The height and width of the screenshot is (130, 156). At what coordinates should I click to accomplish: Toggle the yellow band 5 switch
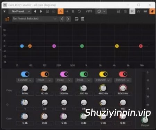[103, 74]
